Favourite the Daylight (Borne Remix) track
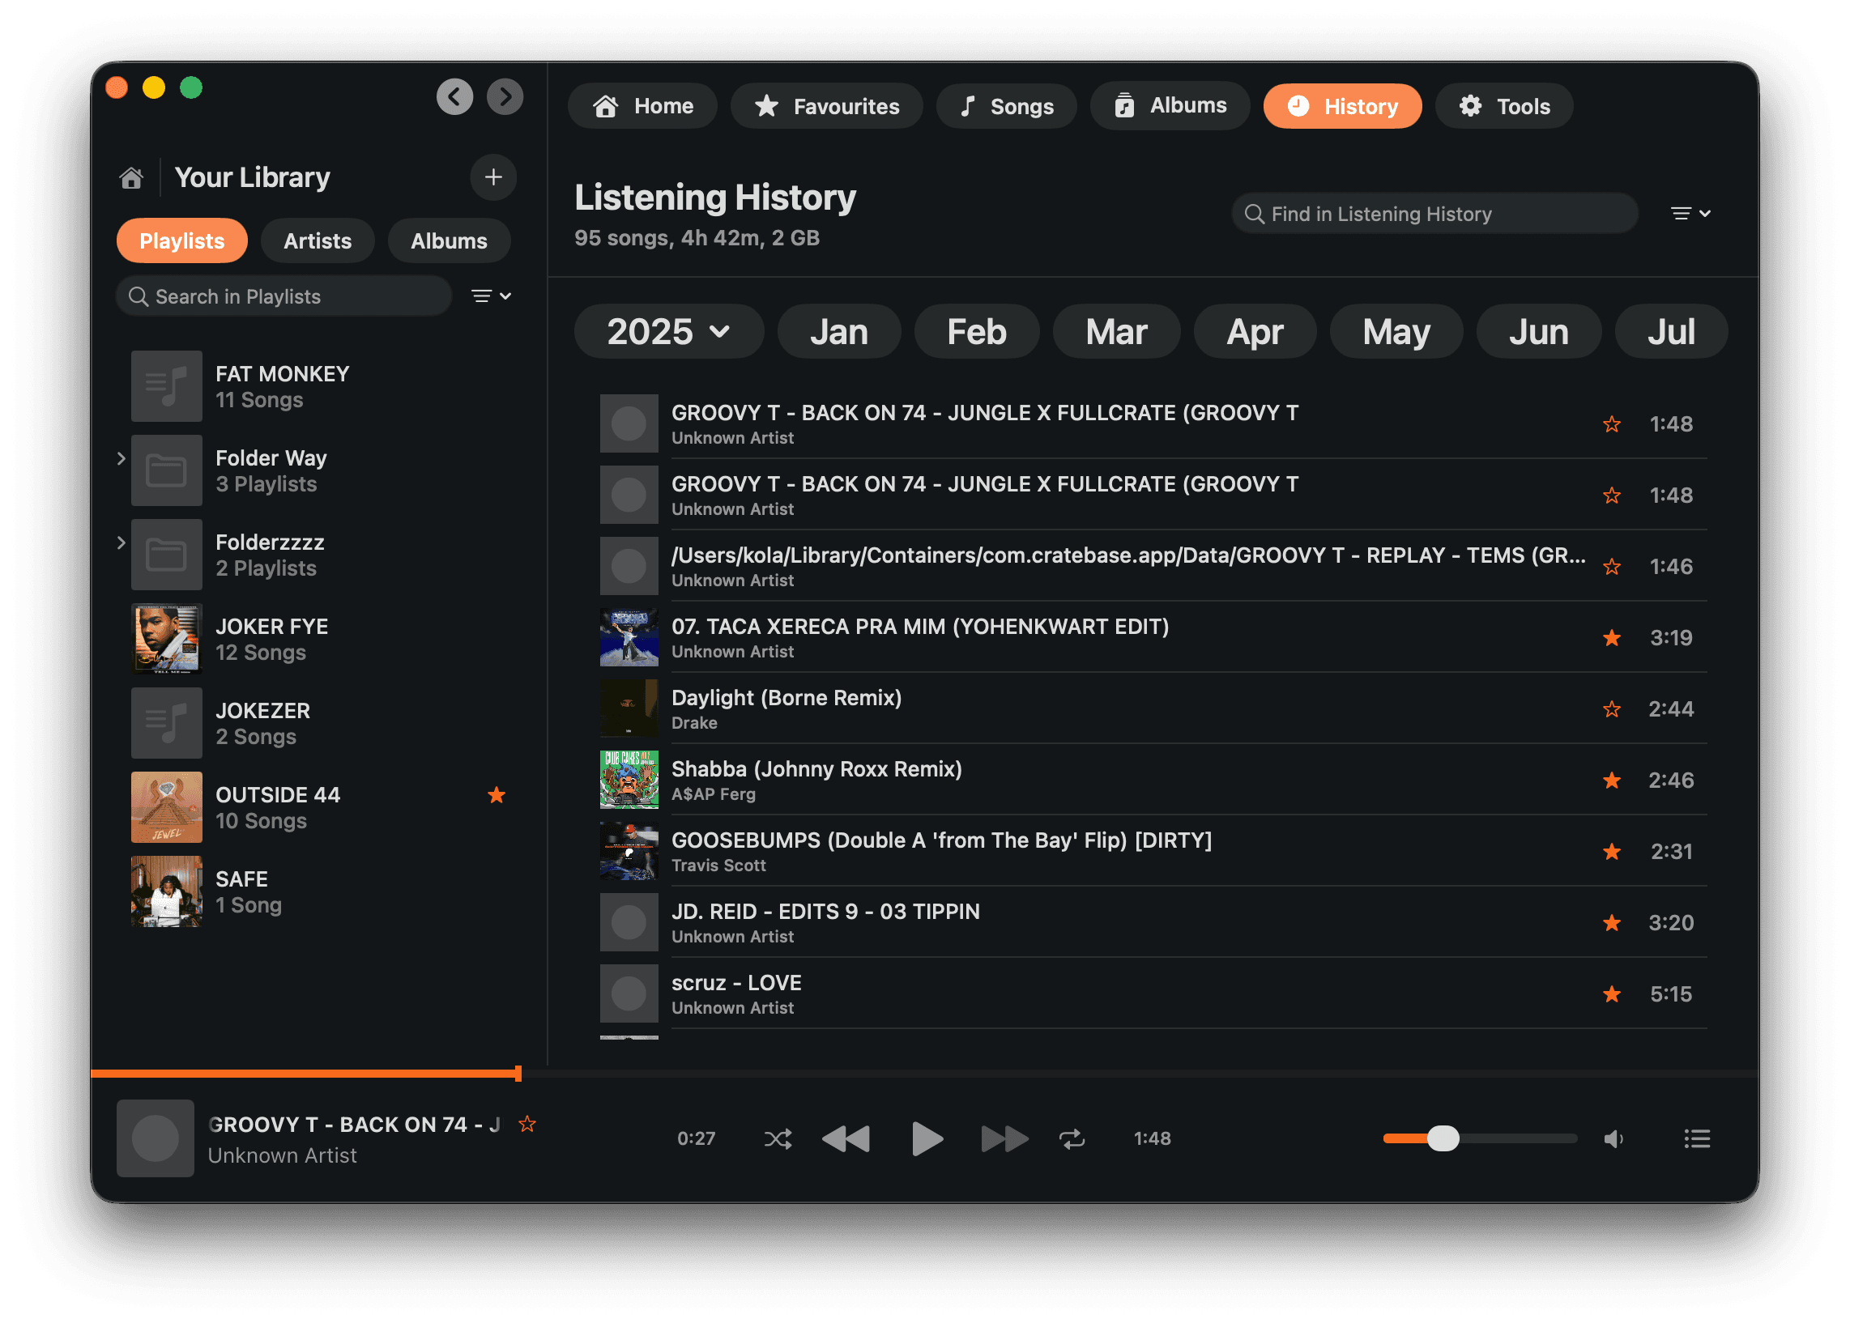Screen dimensions: 1850x1323 tap(1612, 709)
